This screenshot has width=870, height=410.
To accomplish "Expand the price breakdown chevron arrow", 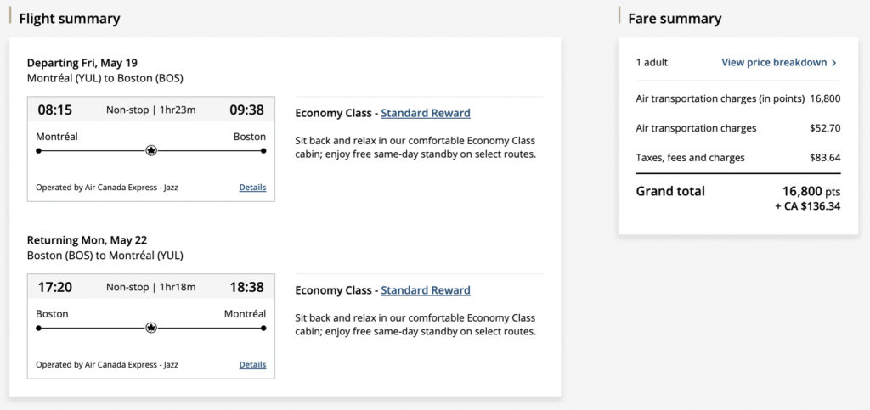I will click(834, 63).
